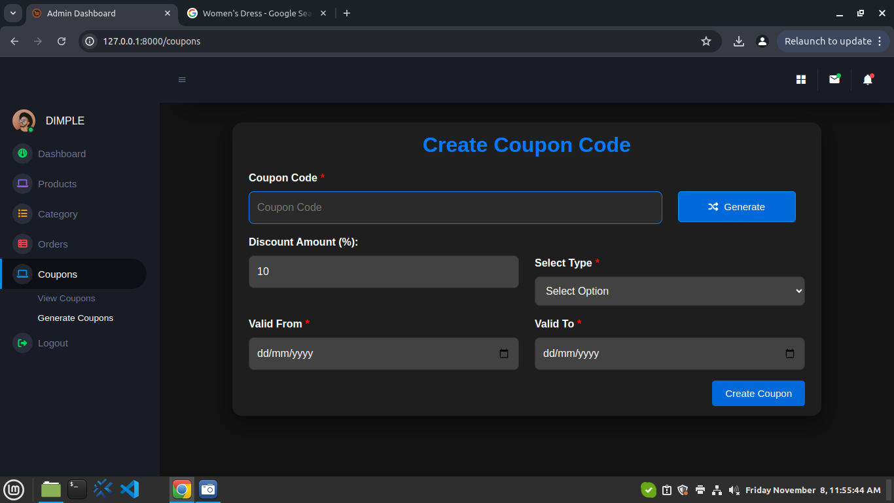Open the printer tray icon
The width and height of the screenshot is (894, 503).
tap(700, 490)
